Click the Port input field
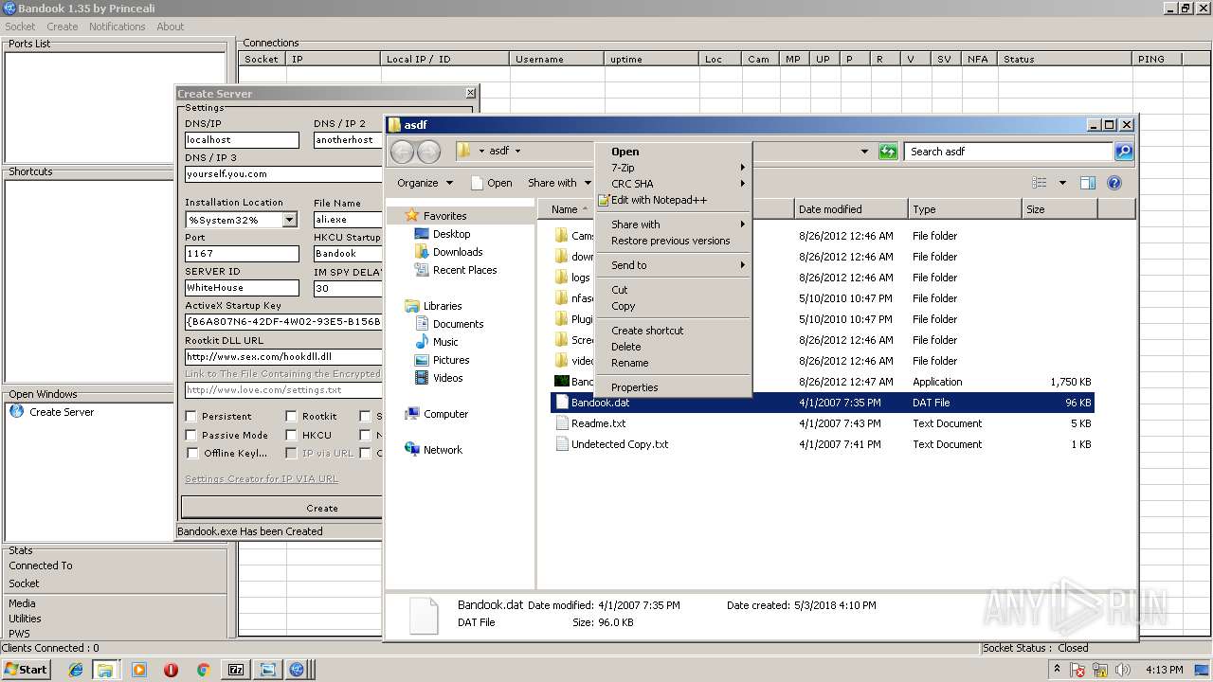This screenshot has width=1213, height=682. (242, 254)
